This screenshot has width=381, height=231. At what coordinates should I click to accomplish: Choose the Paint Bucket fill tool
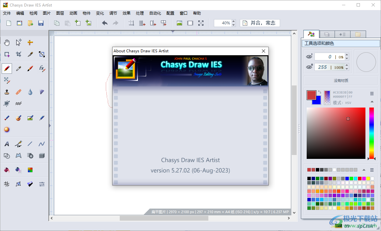(7, 170)
